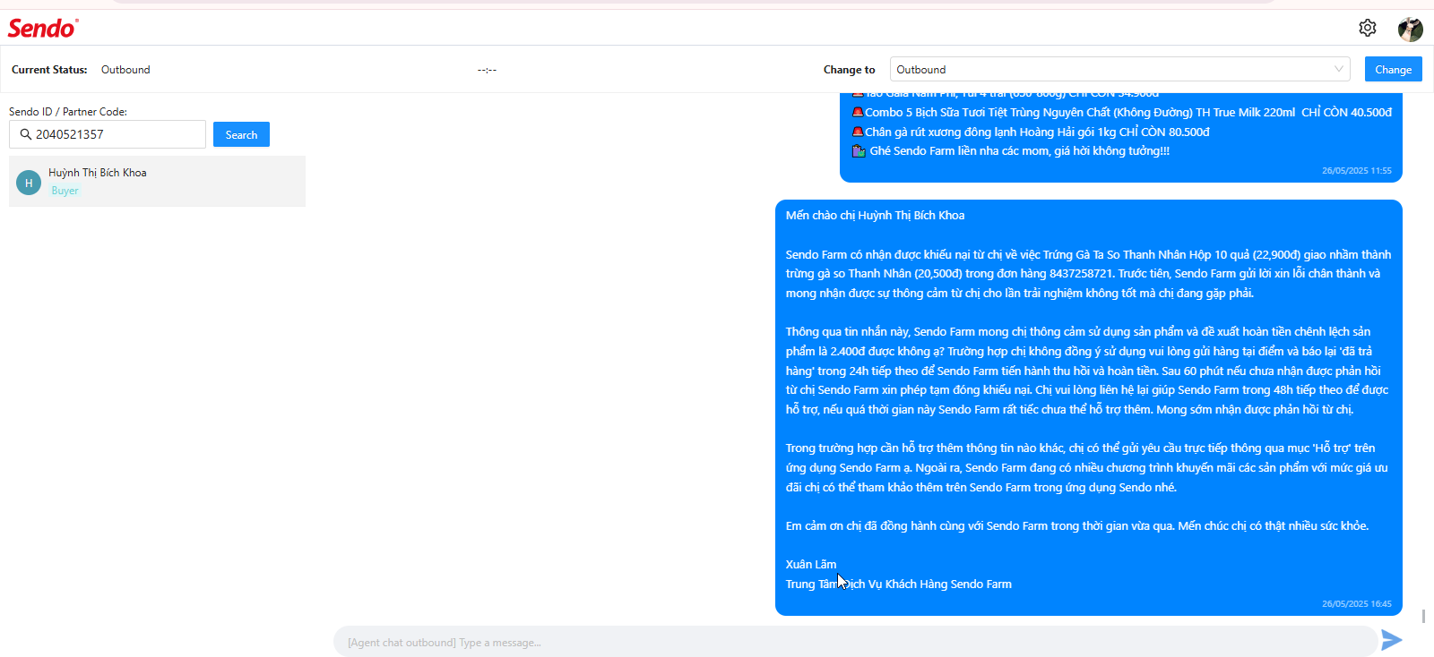Click the dropdown chevron arrow for Outbound

coord(1338,69)
